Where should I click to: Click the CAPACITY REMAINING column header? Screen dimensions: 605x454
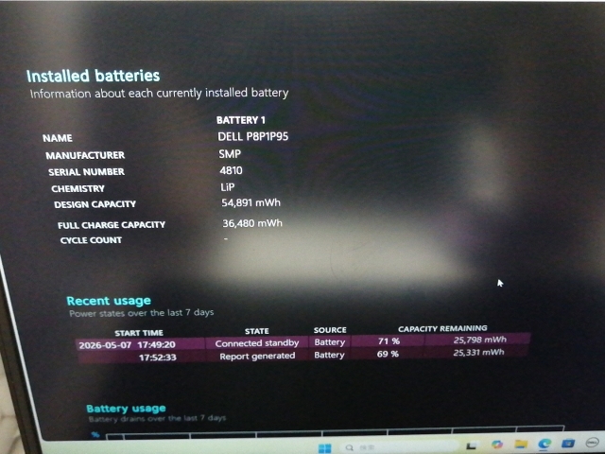point(442,328)
